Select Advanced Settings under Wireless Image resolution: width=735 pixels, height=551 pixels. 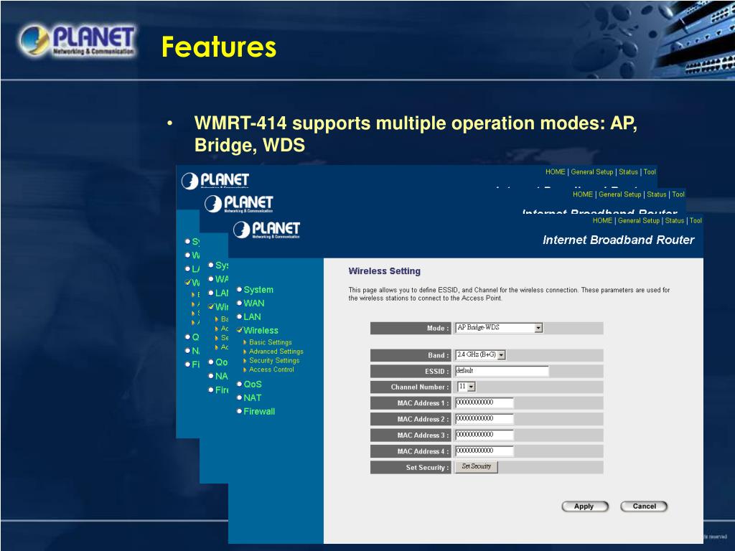[276, 352]
